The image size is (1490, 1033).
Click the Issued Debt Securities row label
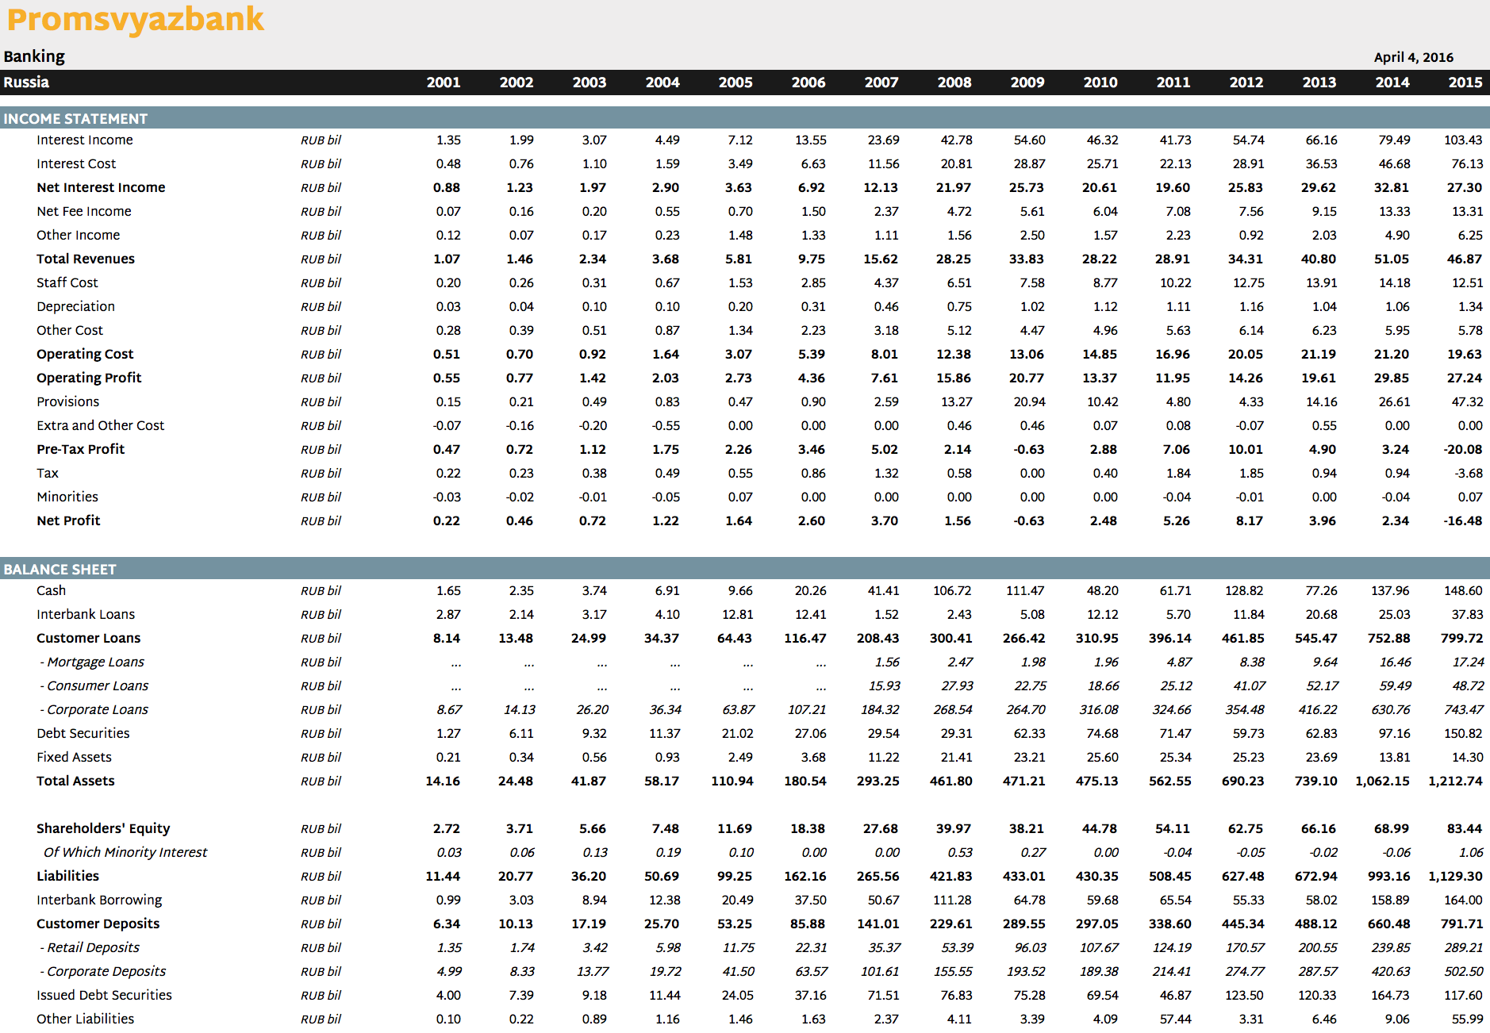(x=104, y=996)
